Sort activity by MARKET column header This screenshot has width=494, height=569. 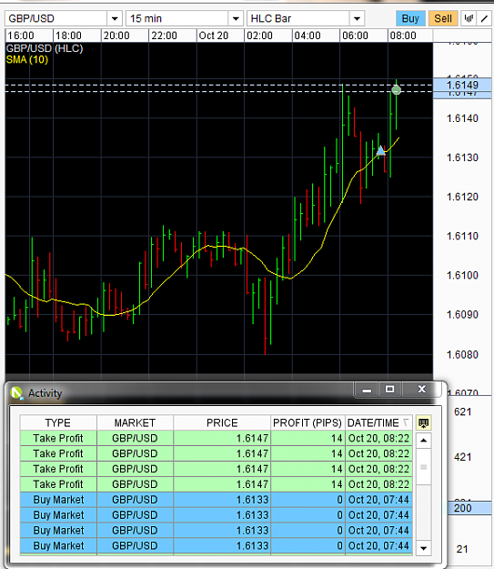[x=135, y=422]
